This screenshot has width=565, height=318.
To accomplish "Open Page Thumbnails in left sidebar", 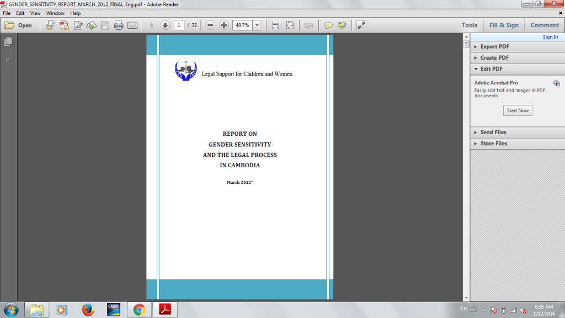I will (8, 42).
